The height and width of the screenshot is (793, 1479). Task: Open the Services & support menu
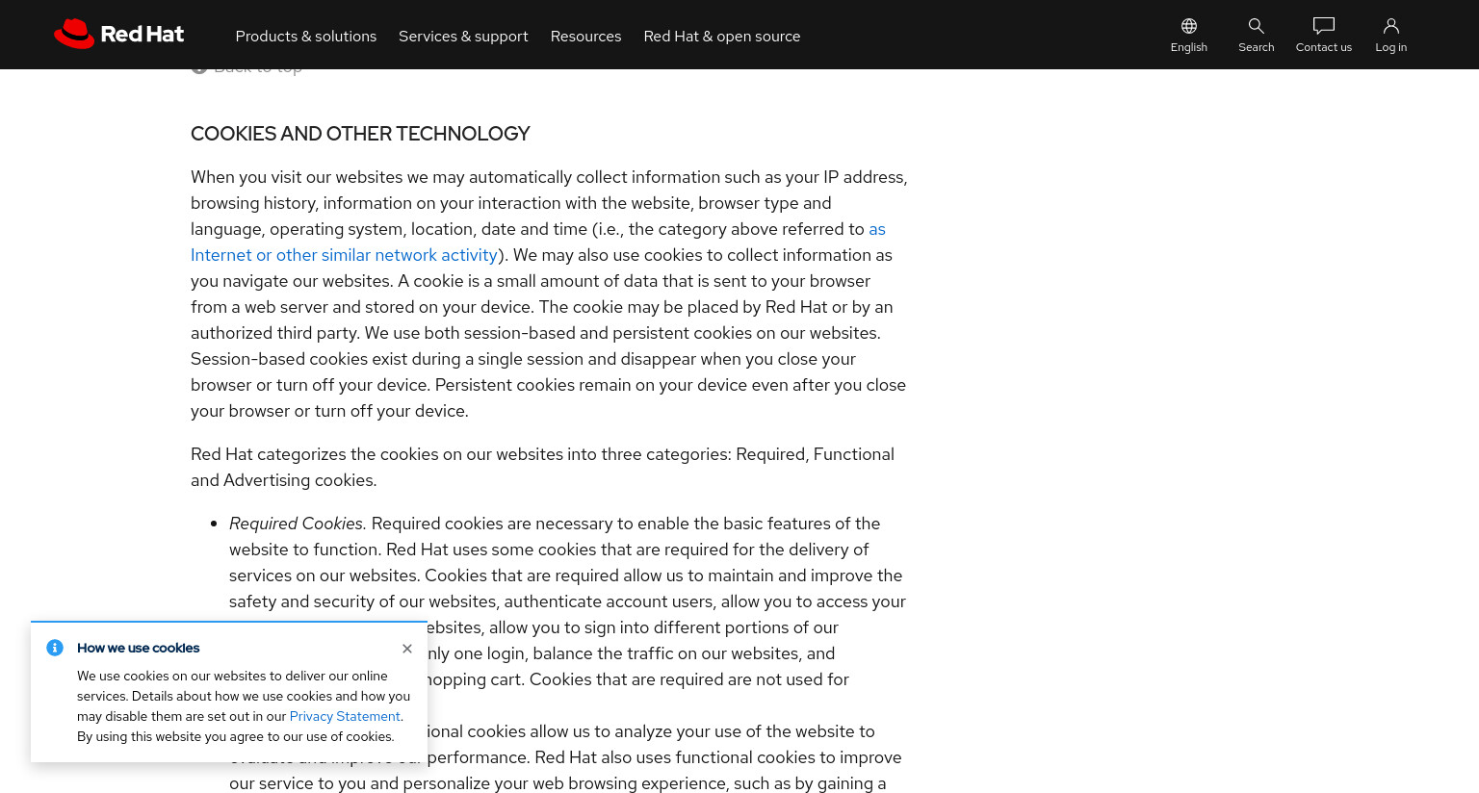click(463, 36)
